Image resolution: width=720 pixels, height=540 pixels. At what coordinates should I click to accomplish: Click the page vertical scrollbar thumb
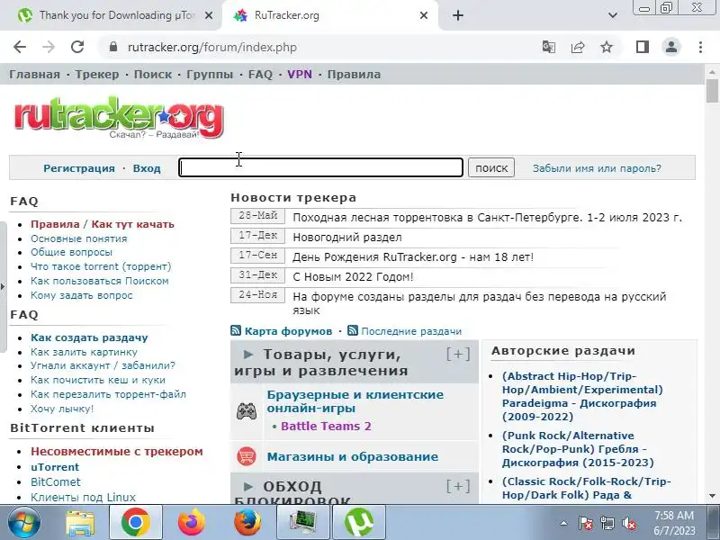pos(712,91)
